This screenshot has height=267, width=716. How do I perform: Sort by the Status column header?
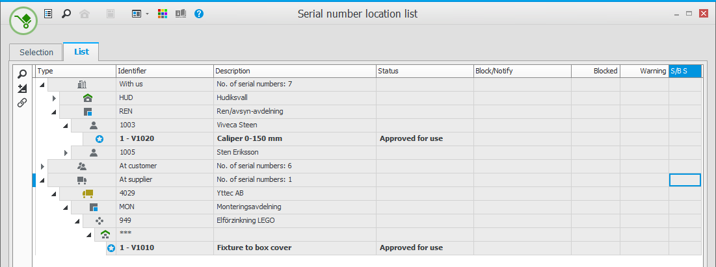(x=425, y=71)
